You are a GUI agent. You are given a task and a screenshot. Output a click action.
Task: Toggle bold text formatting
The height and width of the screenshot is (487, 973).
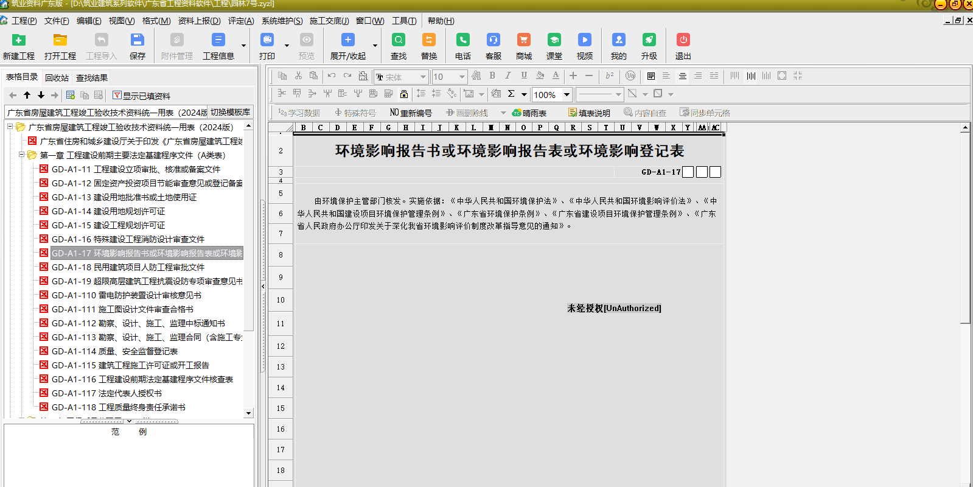point(492,76)
